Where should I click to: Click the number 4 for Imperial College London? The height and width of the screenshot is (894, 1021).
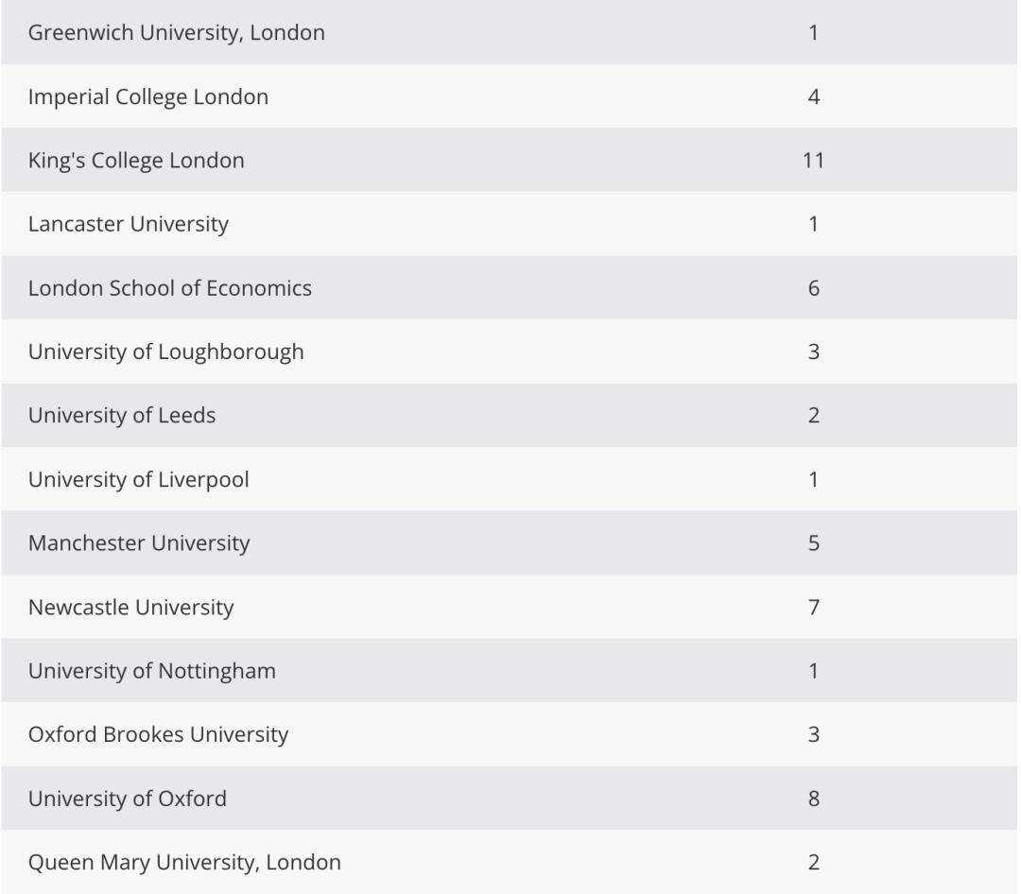tap(813, 96)
